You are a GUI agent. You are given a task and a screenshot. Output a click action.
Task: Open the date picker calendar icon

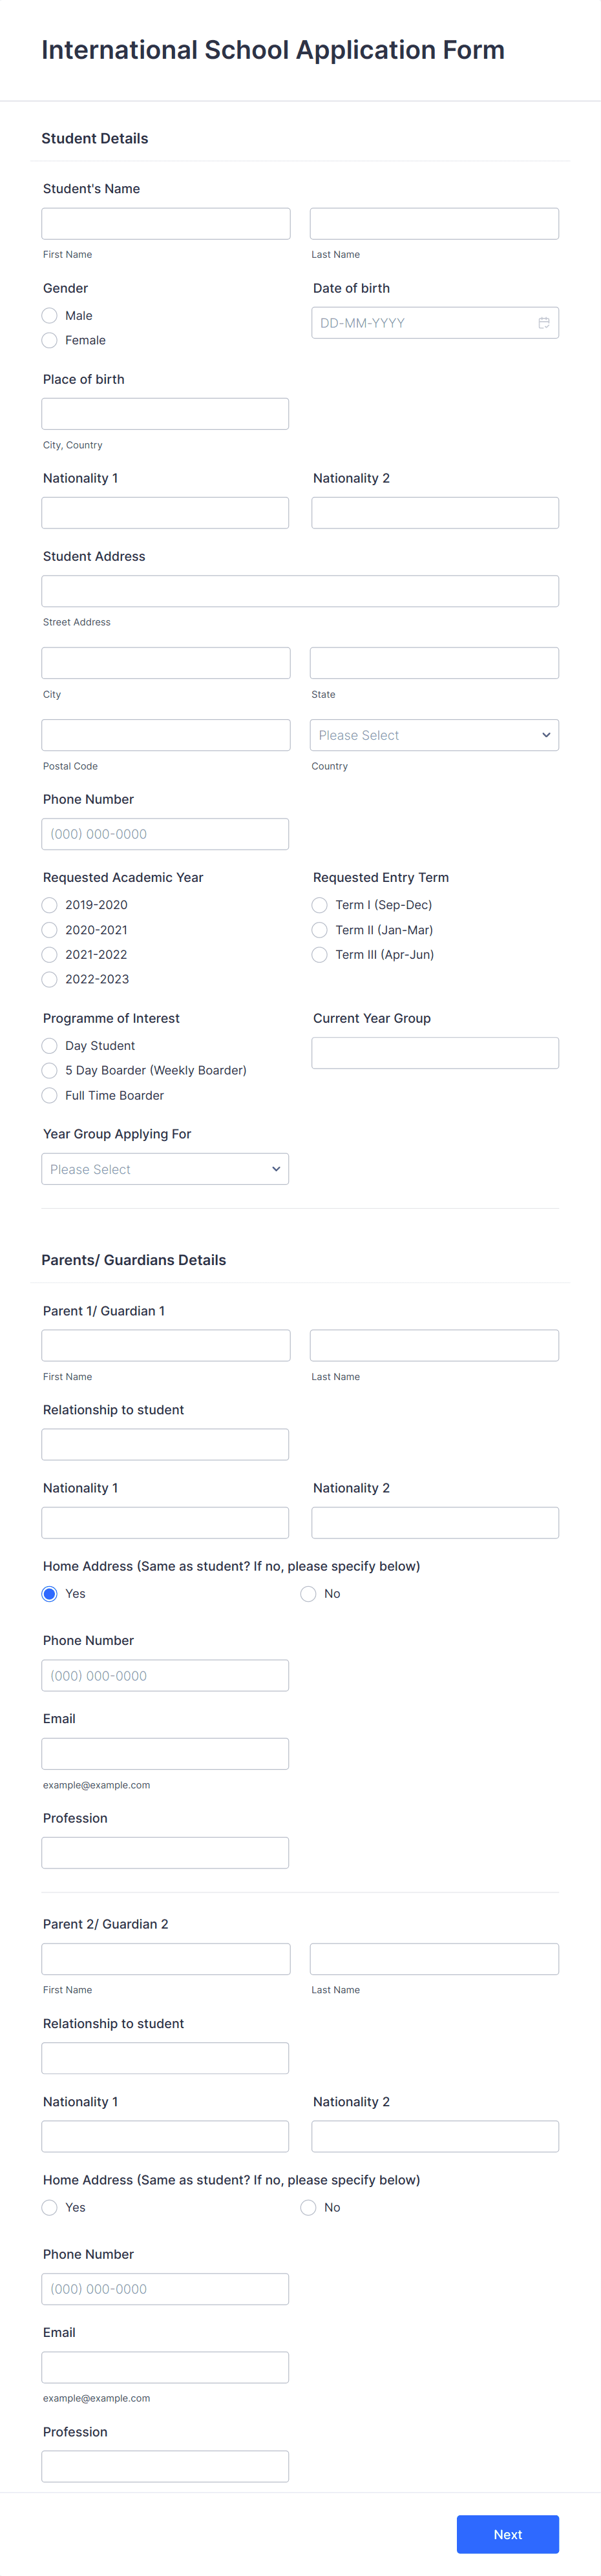click(543, 322)
